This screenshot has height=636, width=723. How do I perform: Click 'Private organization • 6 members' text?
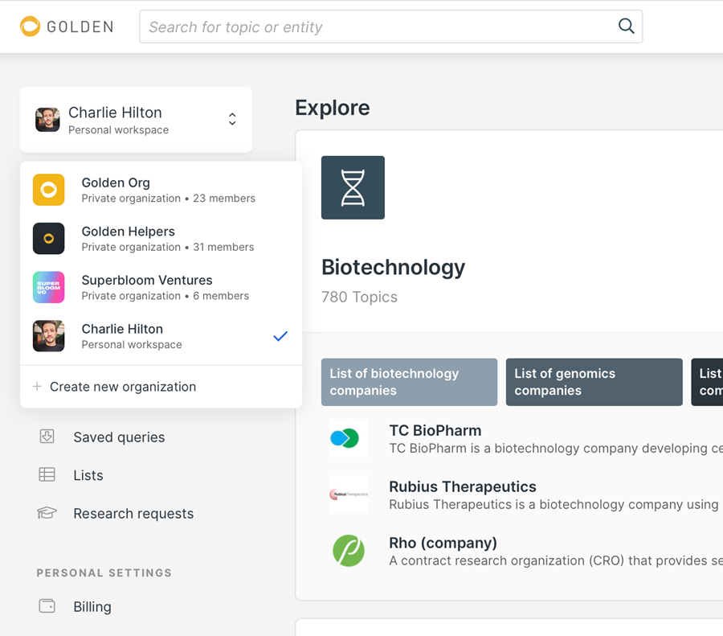165,295
